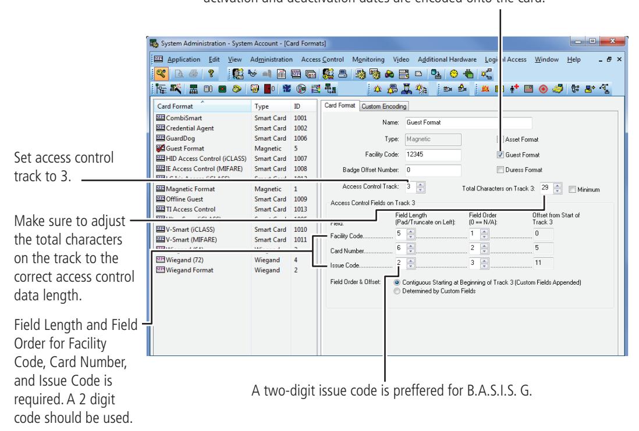Tick the Minimum checkbox
639x431 pixels.
click(x=572, y=189)
